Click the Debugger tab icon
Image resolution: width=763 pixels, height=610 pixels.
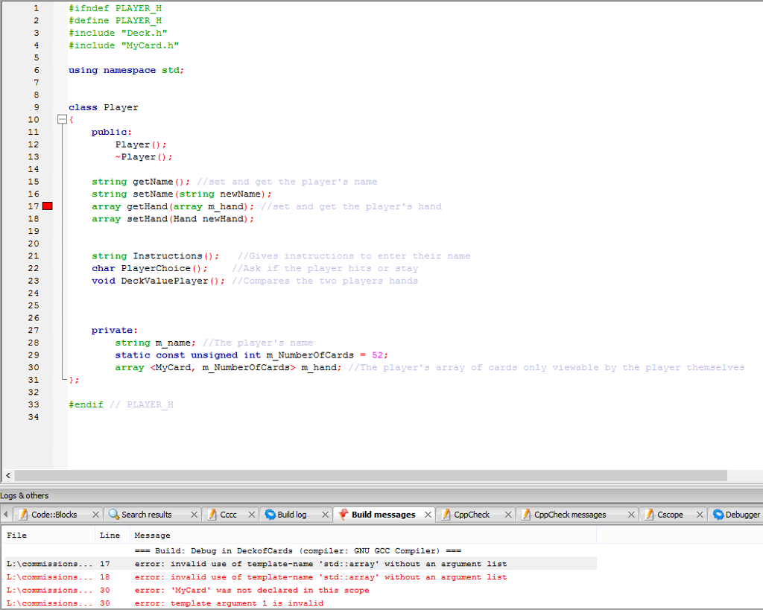(718, 514)
